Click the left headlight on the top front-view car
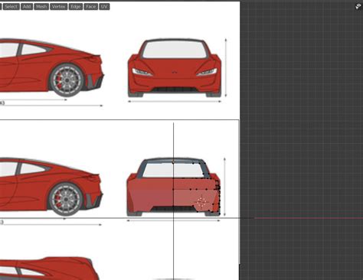This screenshot has width=363, height=280. point(142,72)
